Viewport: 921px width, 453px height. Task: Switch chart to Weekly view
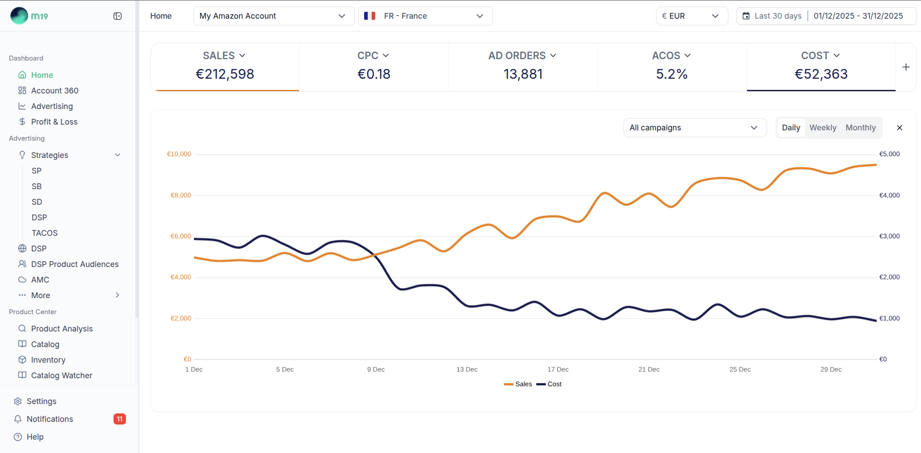pos(823,127)
